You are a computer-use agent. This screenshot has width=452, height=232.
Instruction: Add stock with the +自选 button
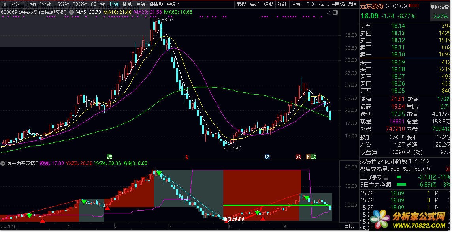(x=338, y=4)
